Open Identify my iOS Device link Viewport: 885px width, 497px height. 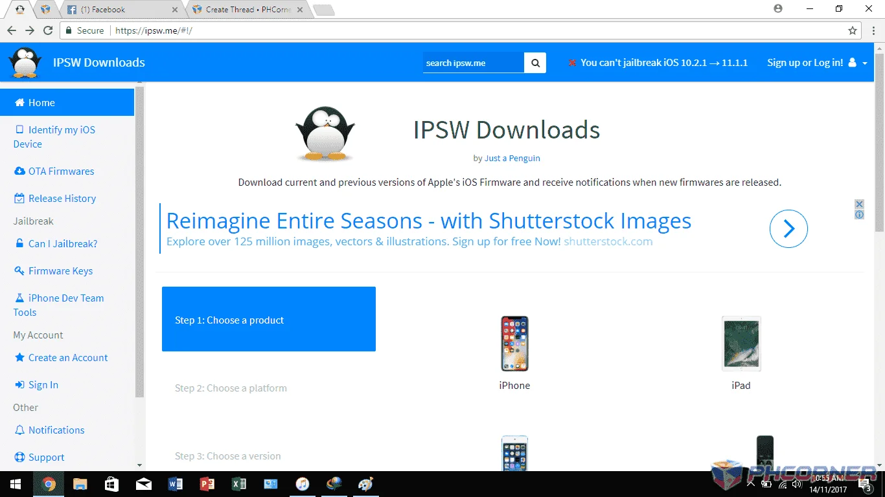coord(54,137)
